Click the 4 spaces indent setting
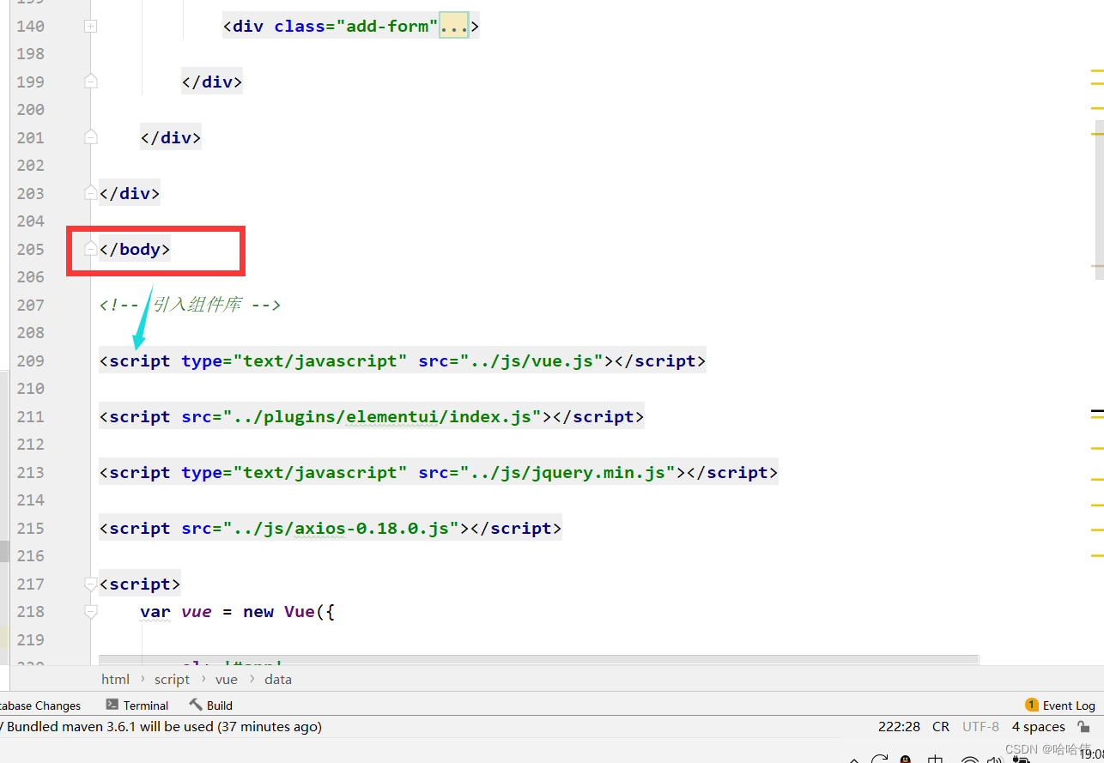This screenshot has height=763, width=1104. click(x=1038, y=726)
